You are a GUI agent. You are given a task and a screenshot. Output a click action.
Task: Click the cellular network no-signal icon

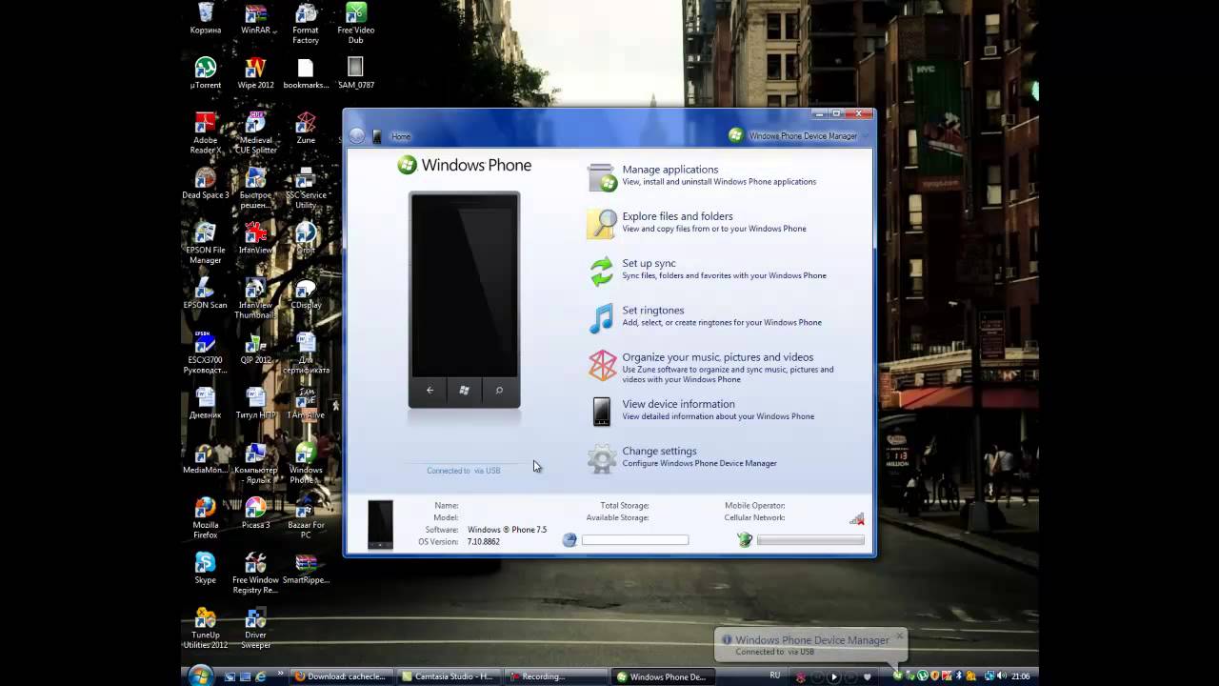[857, 519]
